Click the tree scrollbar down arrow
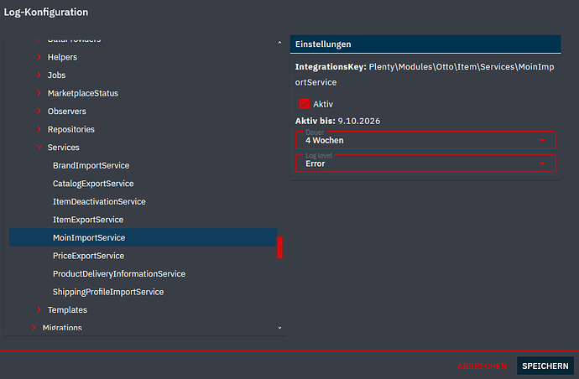Image resolution: width=579 pixels, height=379 pixels. click(279, 328)
